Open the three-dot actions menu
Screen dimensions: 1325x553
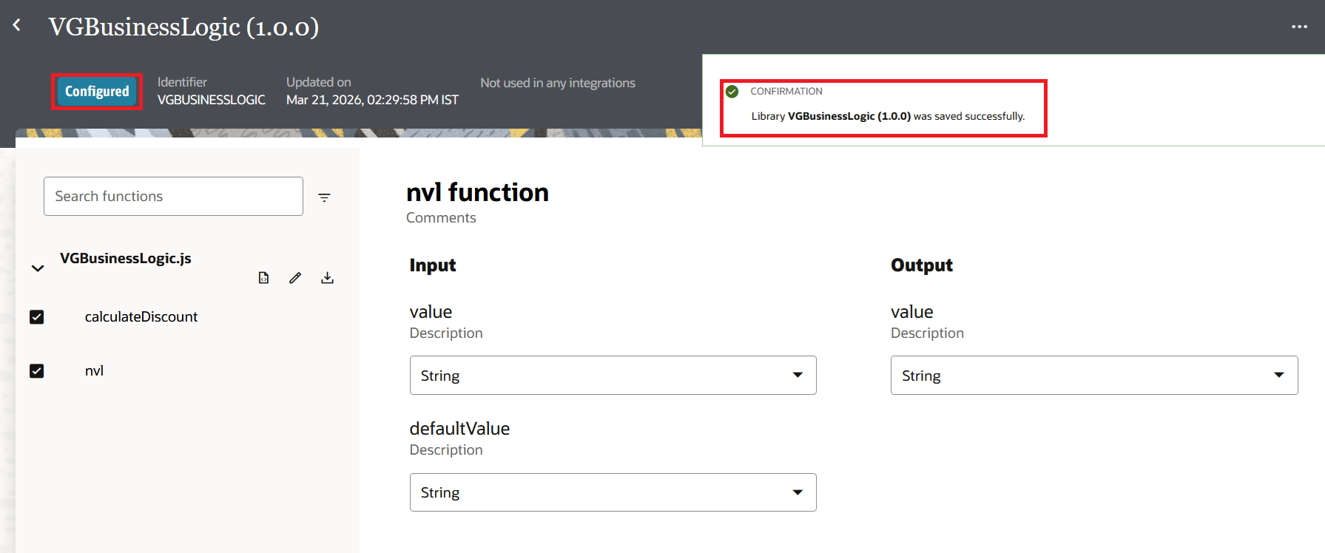tap(1299, 27)
